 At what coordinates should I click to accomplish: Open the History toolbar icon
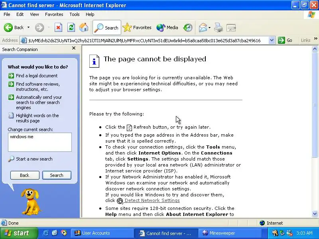[187, 27]
